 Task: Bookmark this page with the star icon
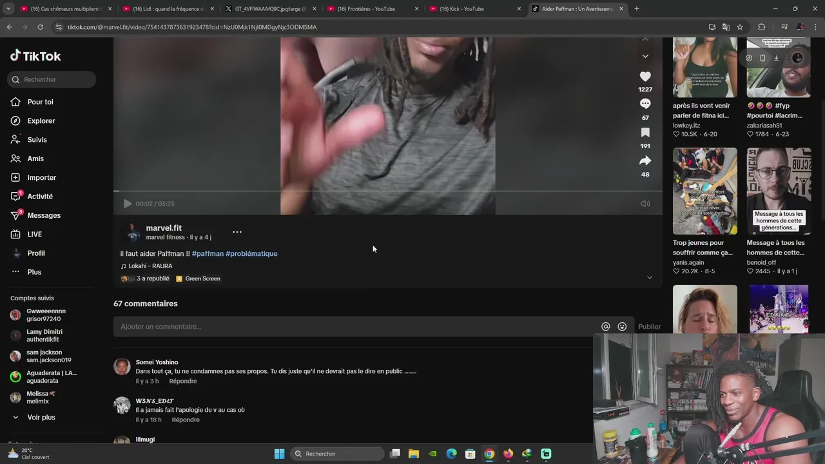coord(740,27)
